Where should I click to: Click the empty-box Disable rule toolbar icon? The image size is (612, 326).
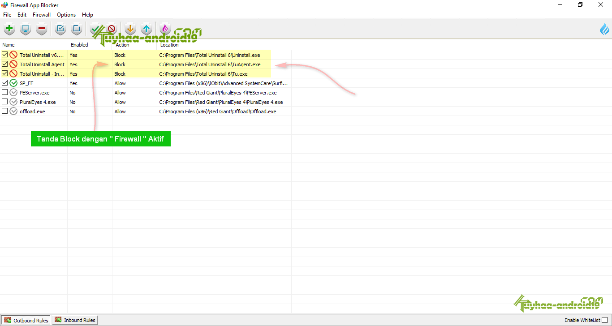coord(77,30)
